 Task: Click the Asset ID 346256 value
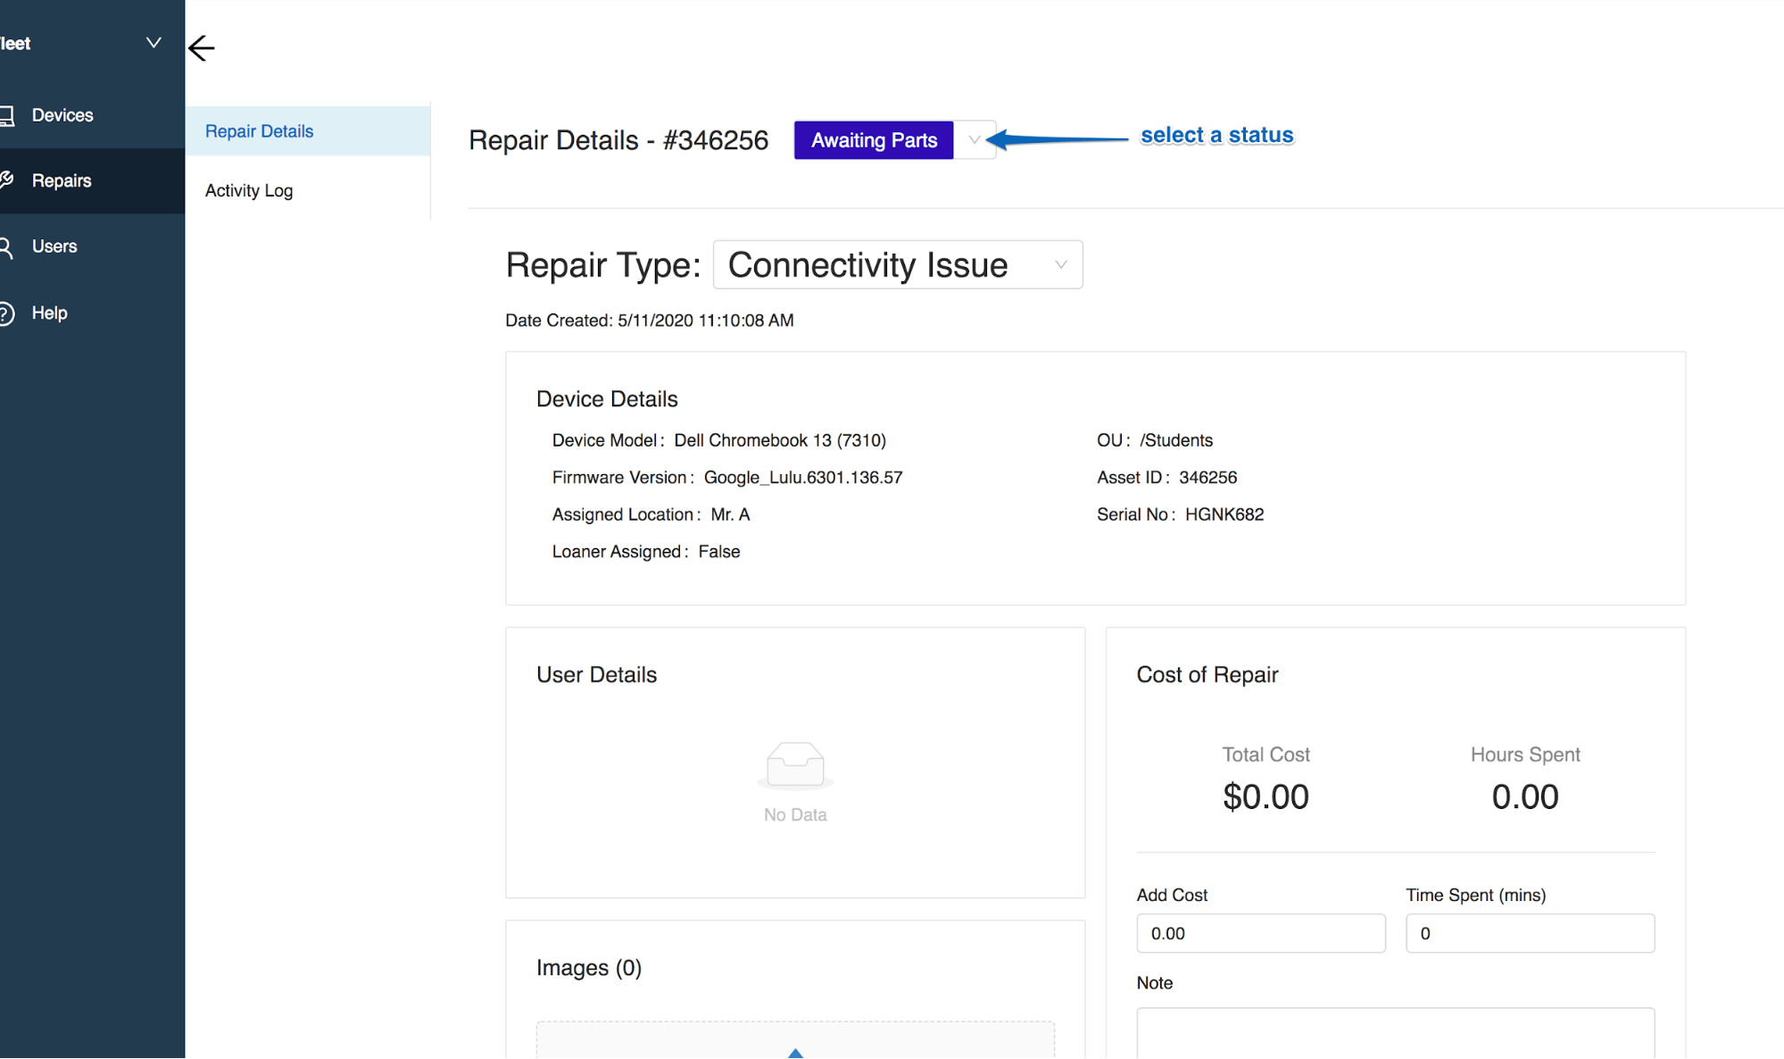1207,478
